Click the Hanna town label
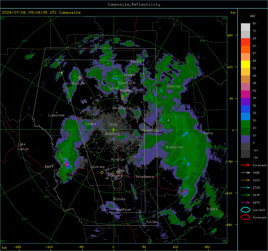The height and width of the screenshot is (251, 268). point(208,133)
